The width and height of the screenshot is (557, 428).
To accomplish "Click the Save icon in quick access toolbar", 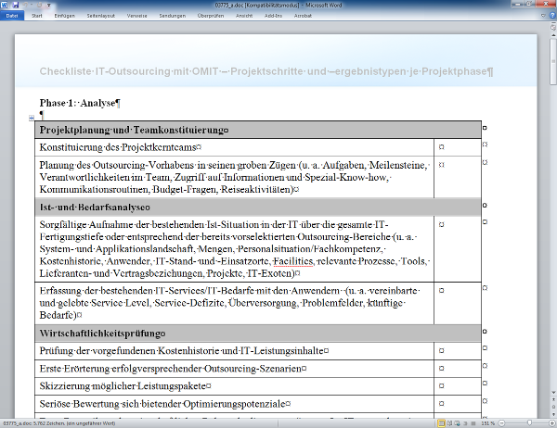I will pyautogui.click(x=17, y=5).
